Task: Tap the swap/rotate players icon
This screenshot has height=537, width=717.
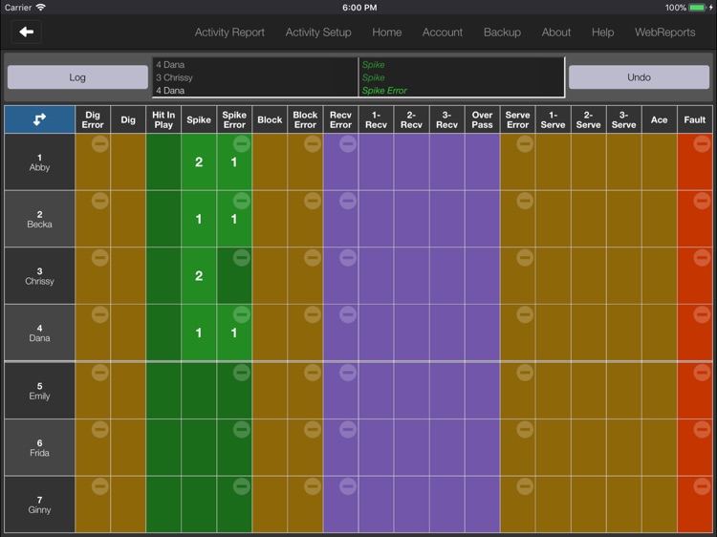Action: [40, 119]
